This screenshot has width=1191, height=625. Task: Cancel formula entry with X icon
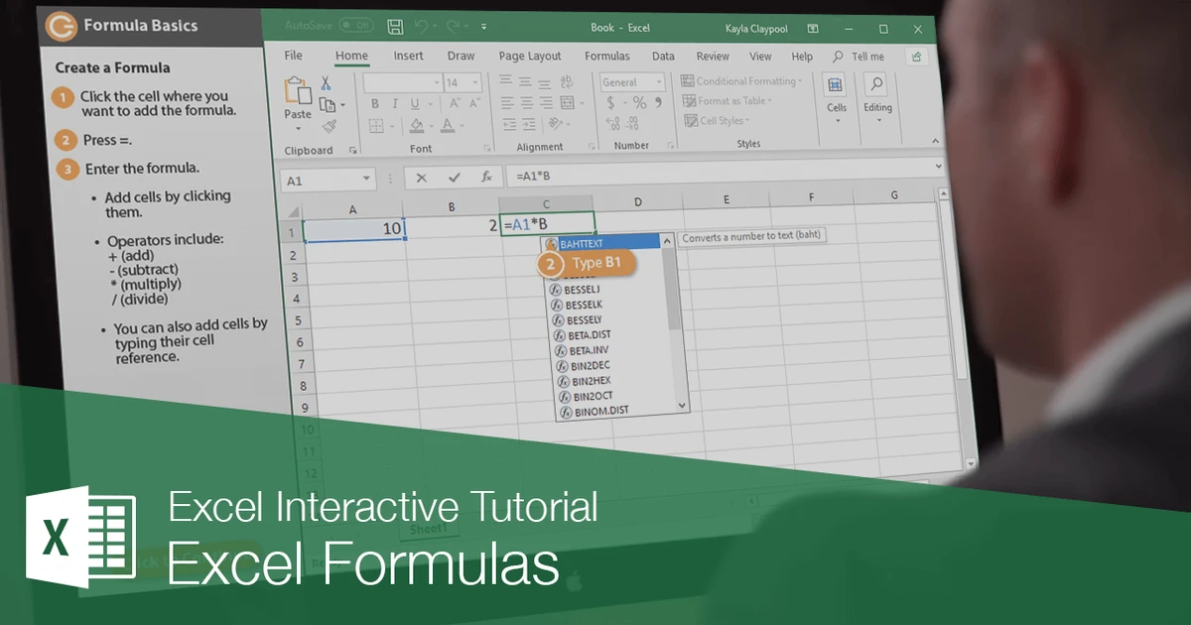[422, 179]
